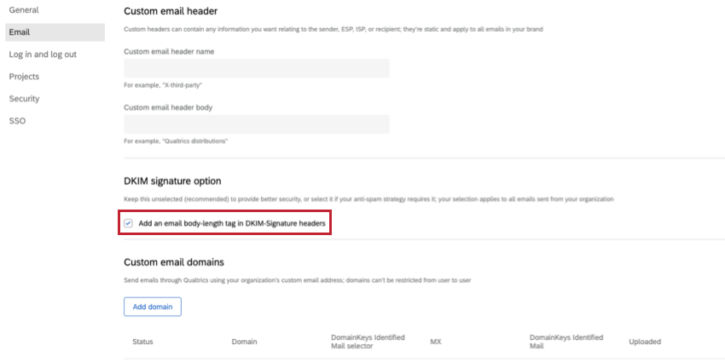Uncheck the DKIM body-length tag checkbox

pyautogui.click(x=128, y=223)
